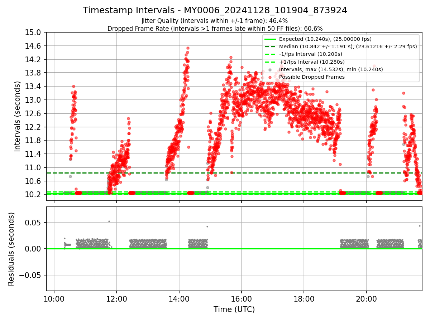Click the plot title 'Timestamp Intervals - MY0006_20241128_101904_873924'

click(215, 10)
